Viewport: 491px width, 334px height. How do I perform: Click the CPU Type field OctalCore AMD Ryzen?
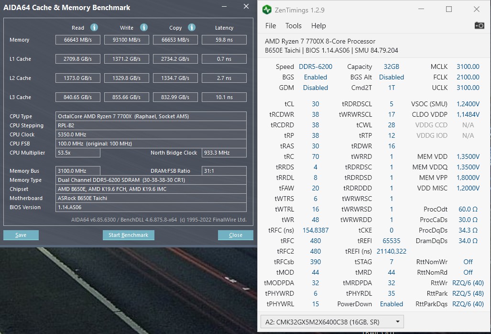(x=151, y=116)
